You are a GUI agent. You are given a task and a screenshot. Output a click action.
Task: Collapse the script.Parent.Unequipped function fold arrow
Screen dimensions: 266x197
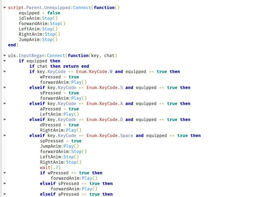click(x=5, y=8)
